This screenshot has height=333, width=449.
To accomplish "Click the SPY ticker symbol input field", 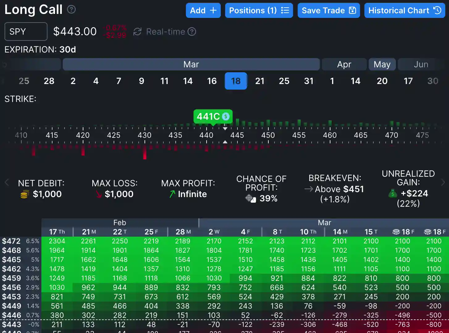I will click(26, 32).
